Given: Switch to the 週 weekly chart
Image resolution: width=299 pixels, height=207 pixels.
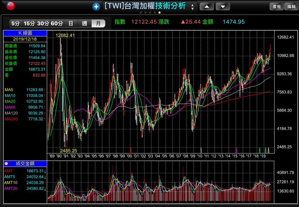Looking at the screenshot, I should [84, 23].
